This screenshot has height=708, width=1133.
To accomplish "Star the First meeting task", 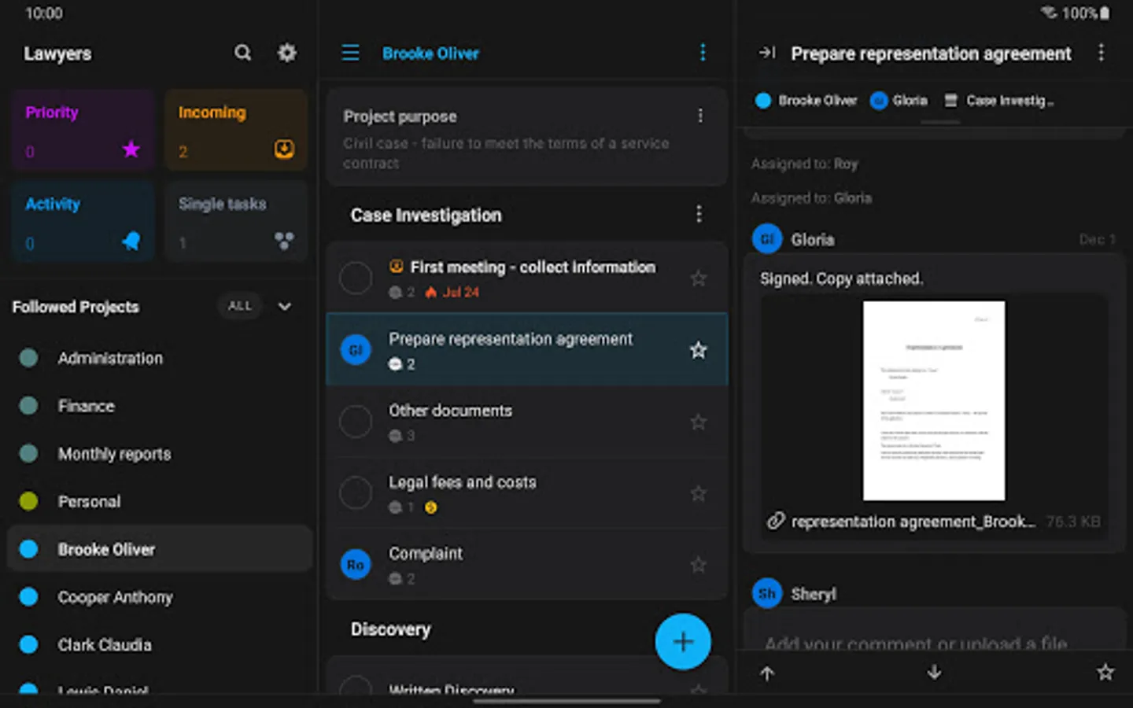I will point(698,278).
